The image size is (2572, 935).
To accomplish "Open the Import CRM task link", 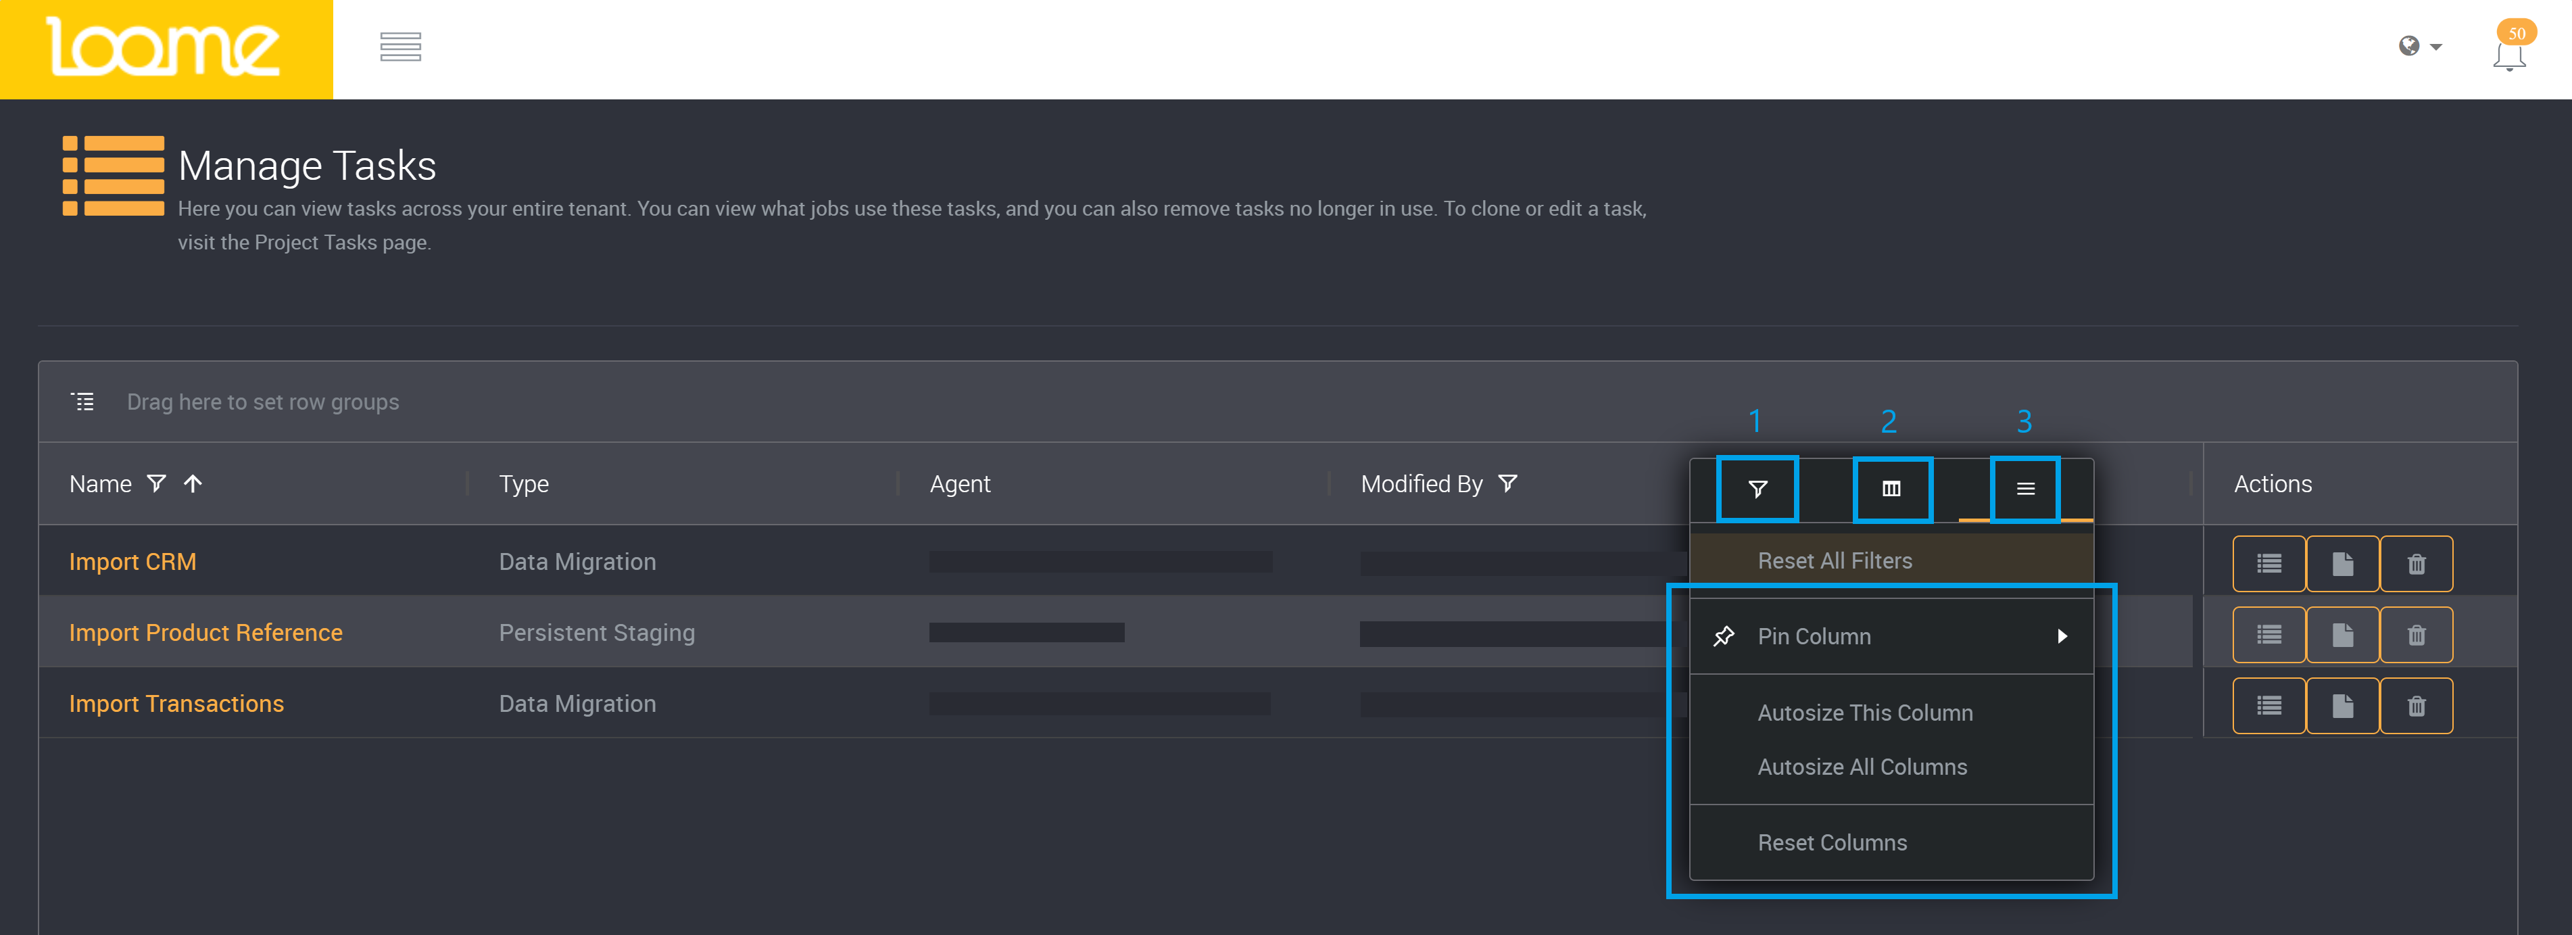I will 132,561.
